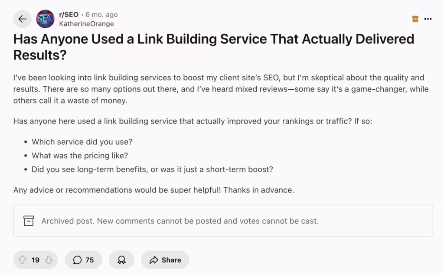Click the 'Thanks in advance' closing paragraph
This screenshot has width=444, height=273.
pyautogui.click(x=154, y=190)
